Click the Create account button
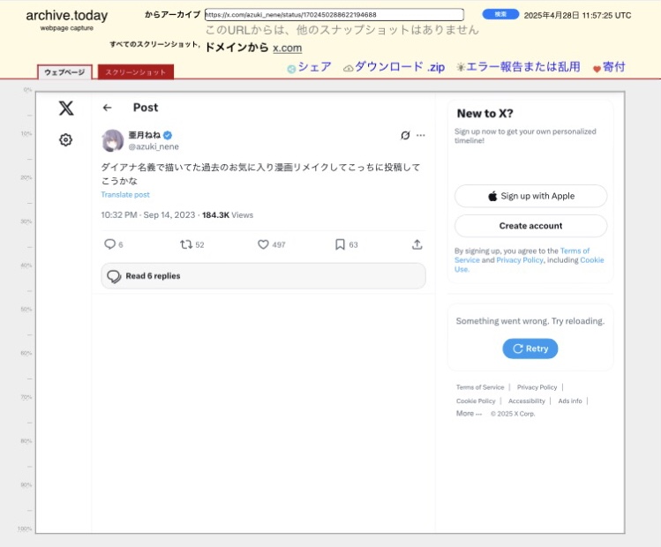Image resolution: width=661 pixels, height=547 pixels. tap(530, 226)
